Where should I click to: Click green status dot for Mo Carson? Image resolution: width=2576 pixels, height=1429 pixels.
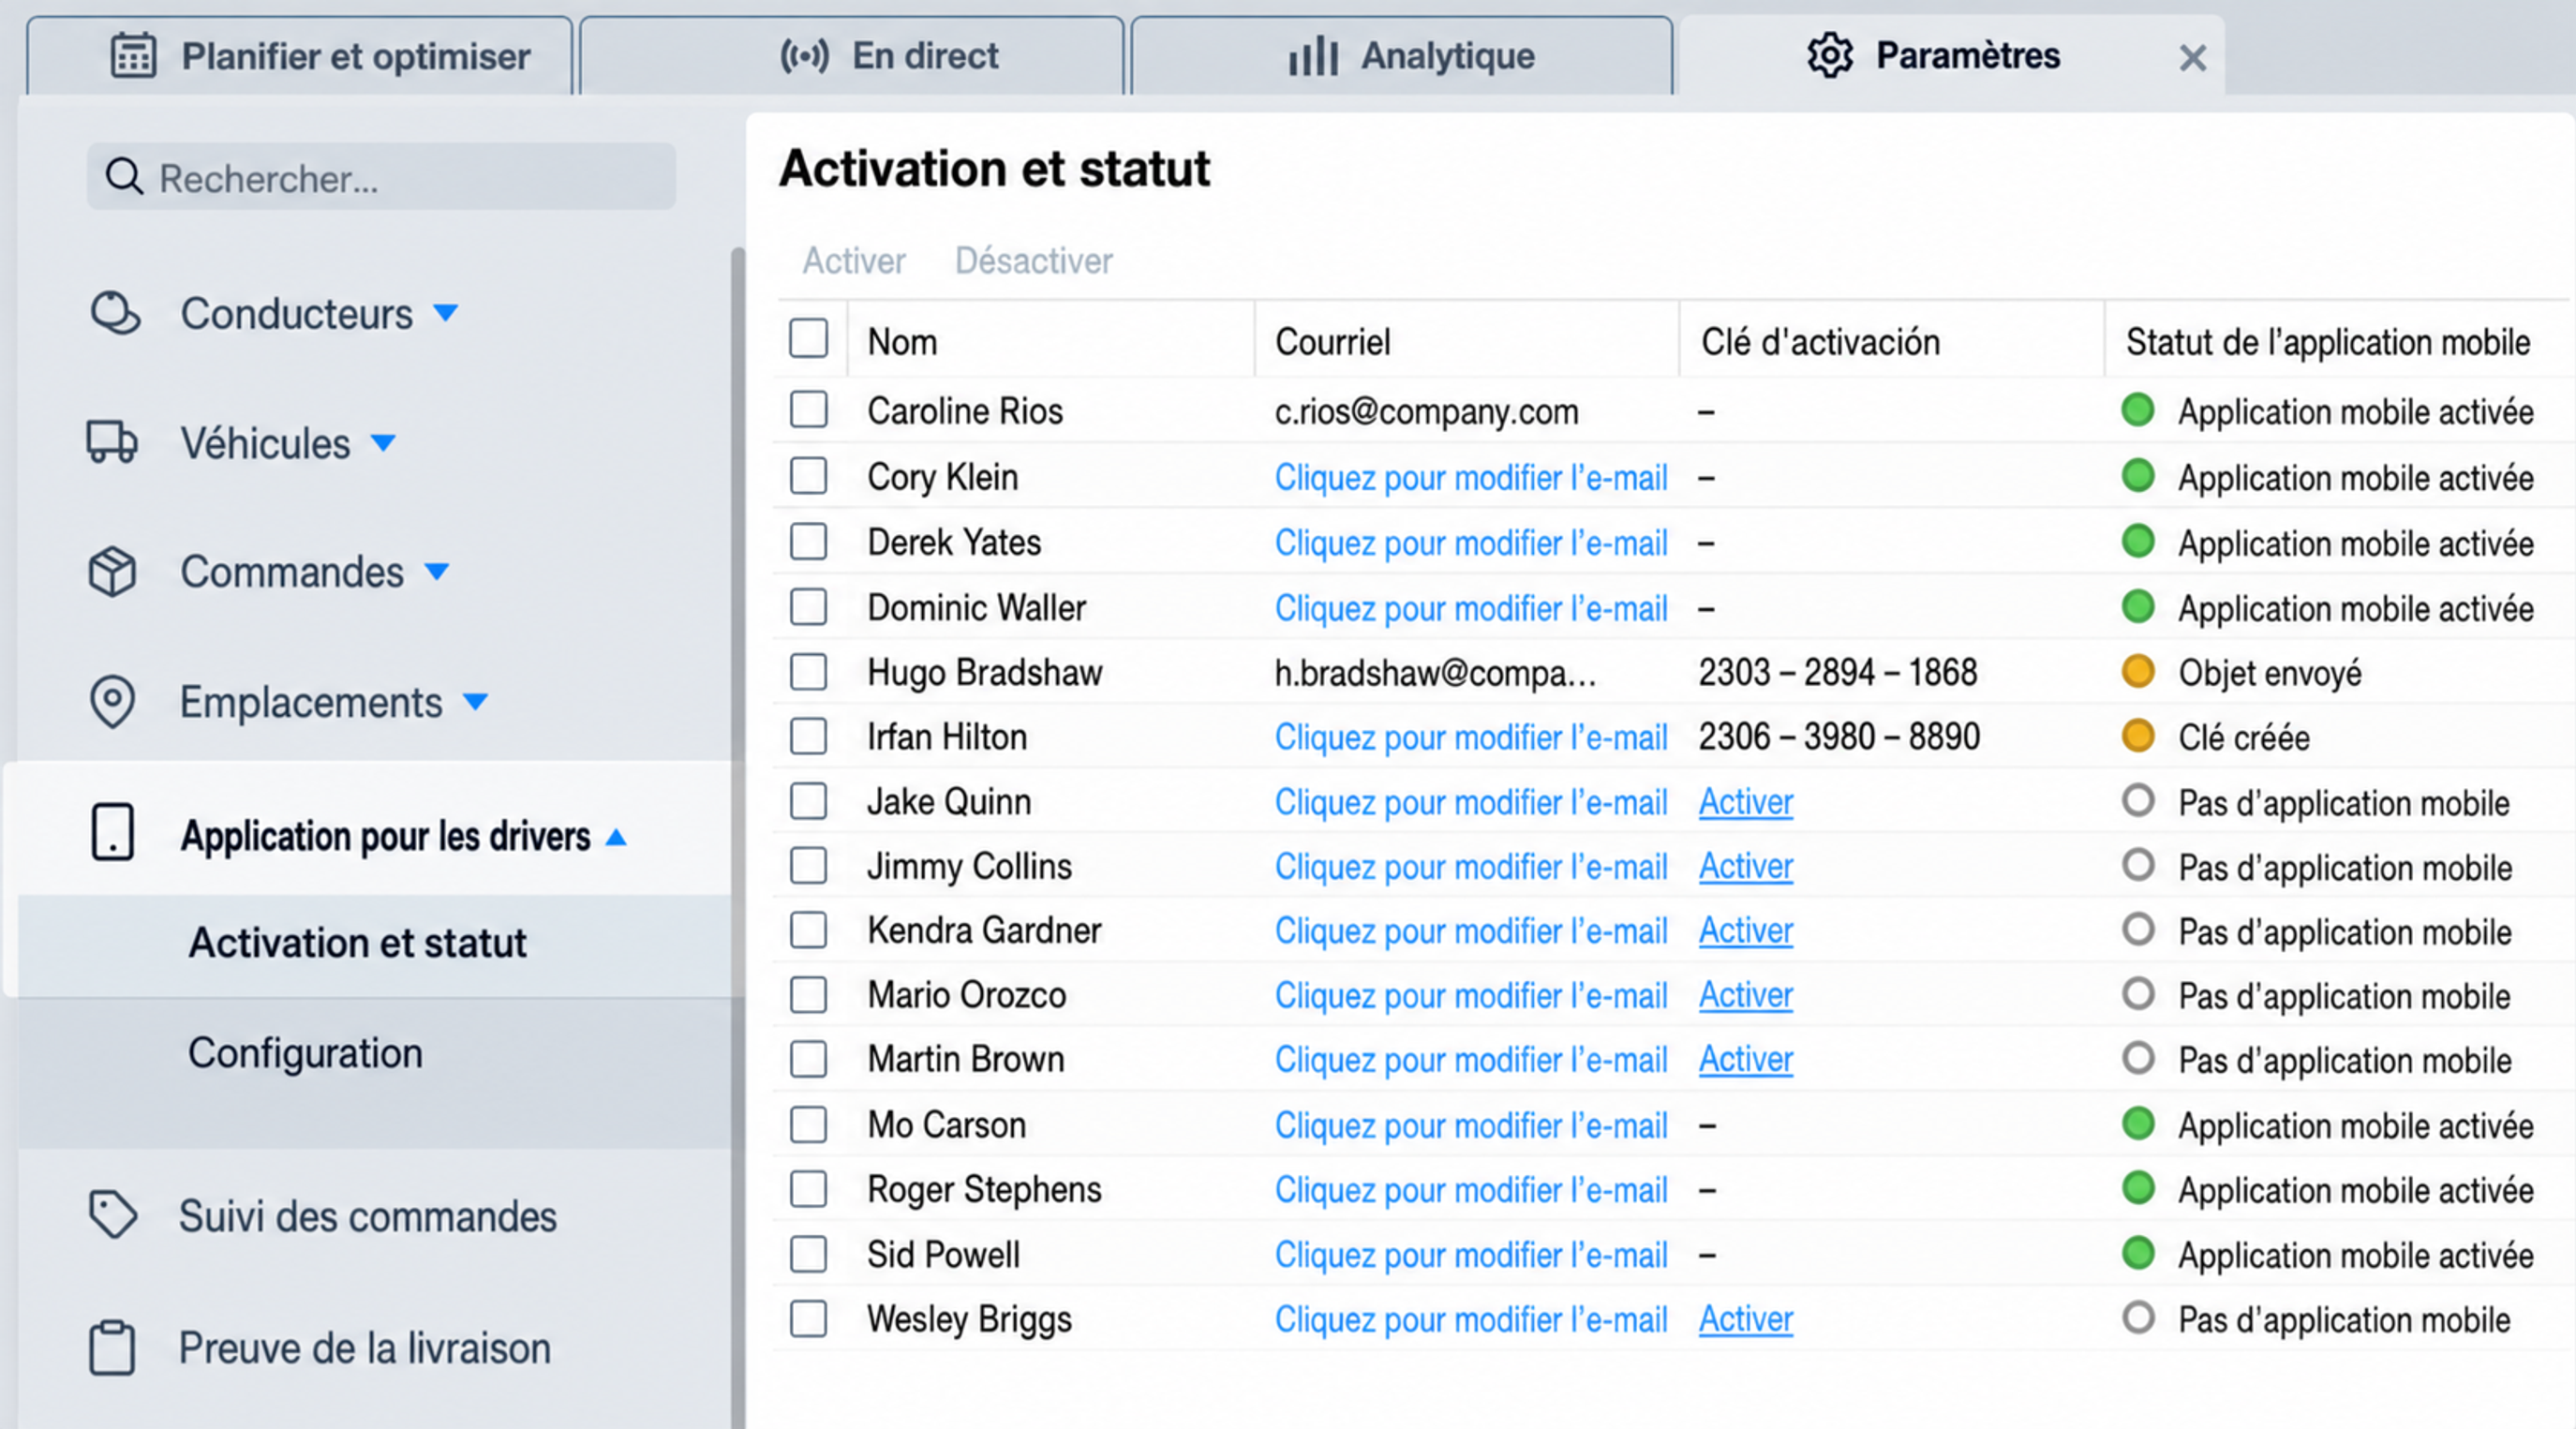pyautogui.click(x=2138, y=1124)
